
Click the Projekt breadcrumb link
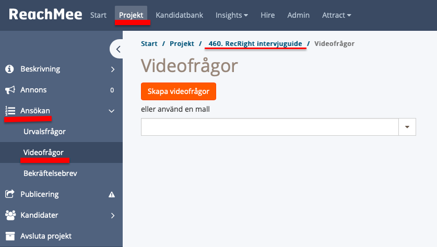coord(182,44)
